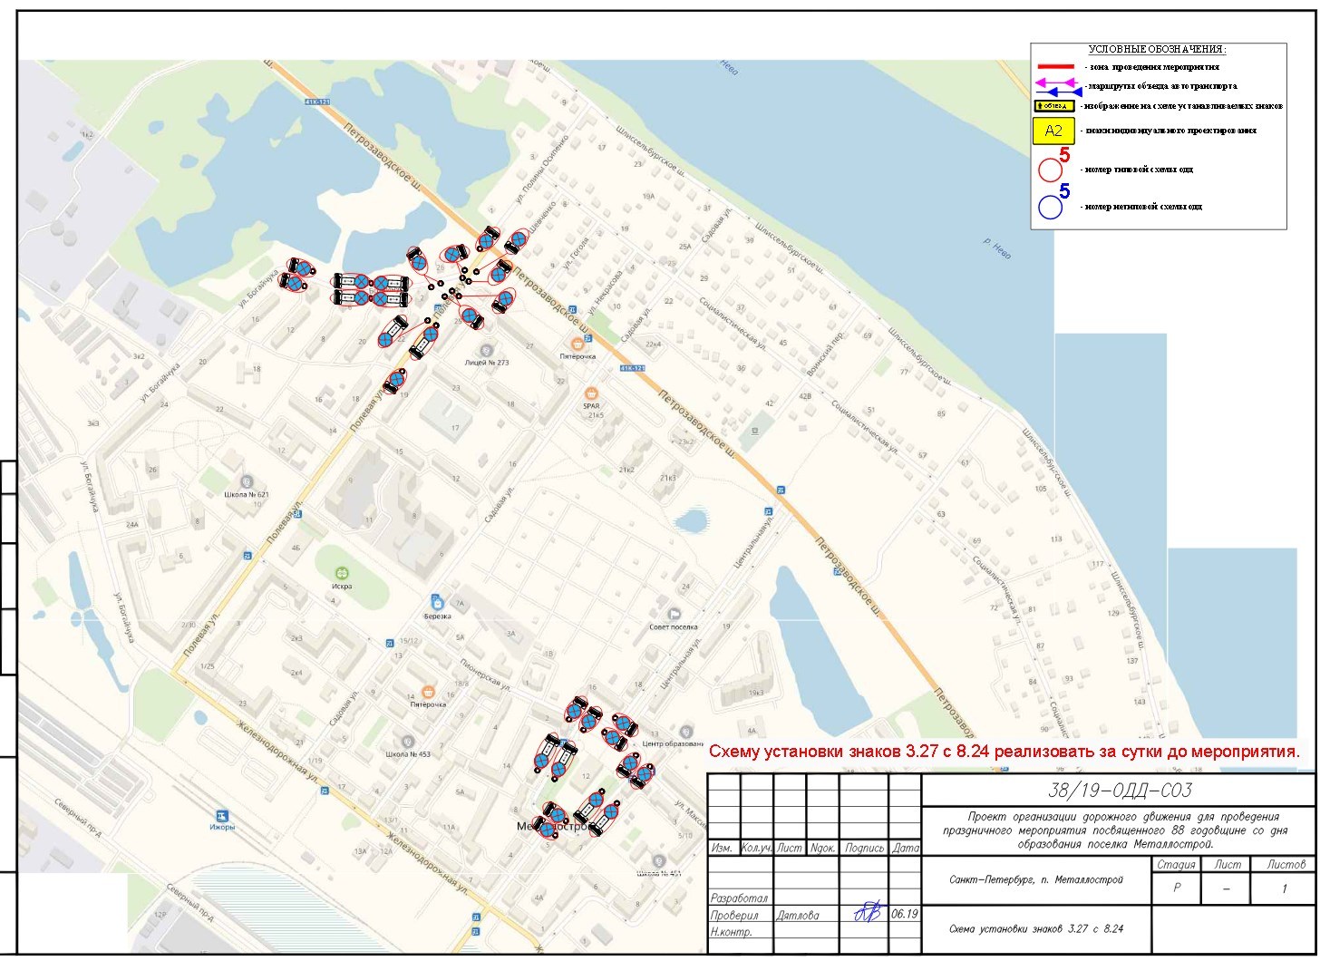Click legend text 'номер нетиповой схемы одд'
1320x961 pixels.
click(x=1141, y=208)
